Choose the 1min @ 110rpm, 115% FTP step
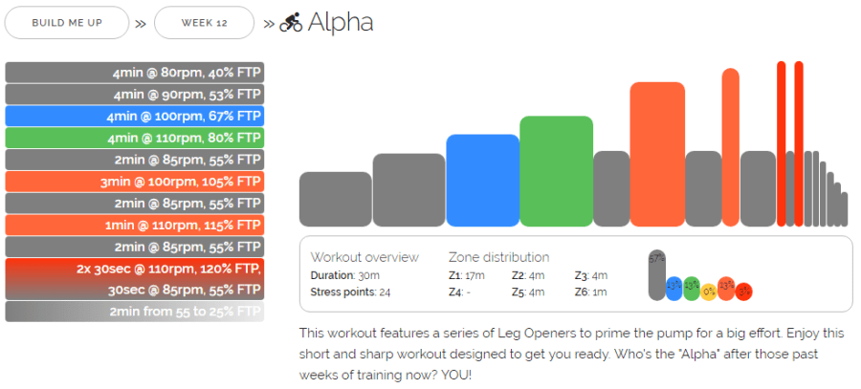 134,226
